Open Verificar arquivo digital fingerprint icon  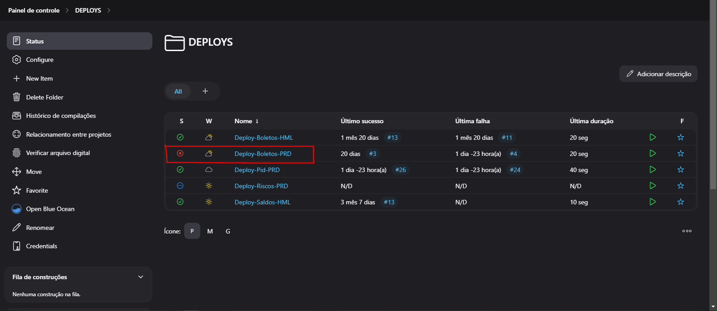coord(17,153)
